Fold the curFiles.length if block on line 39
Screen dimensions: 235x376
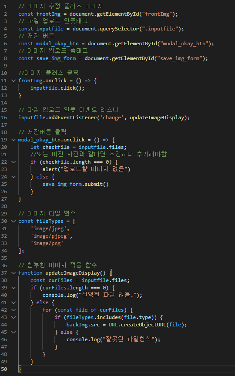point(13,288)
